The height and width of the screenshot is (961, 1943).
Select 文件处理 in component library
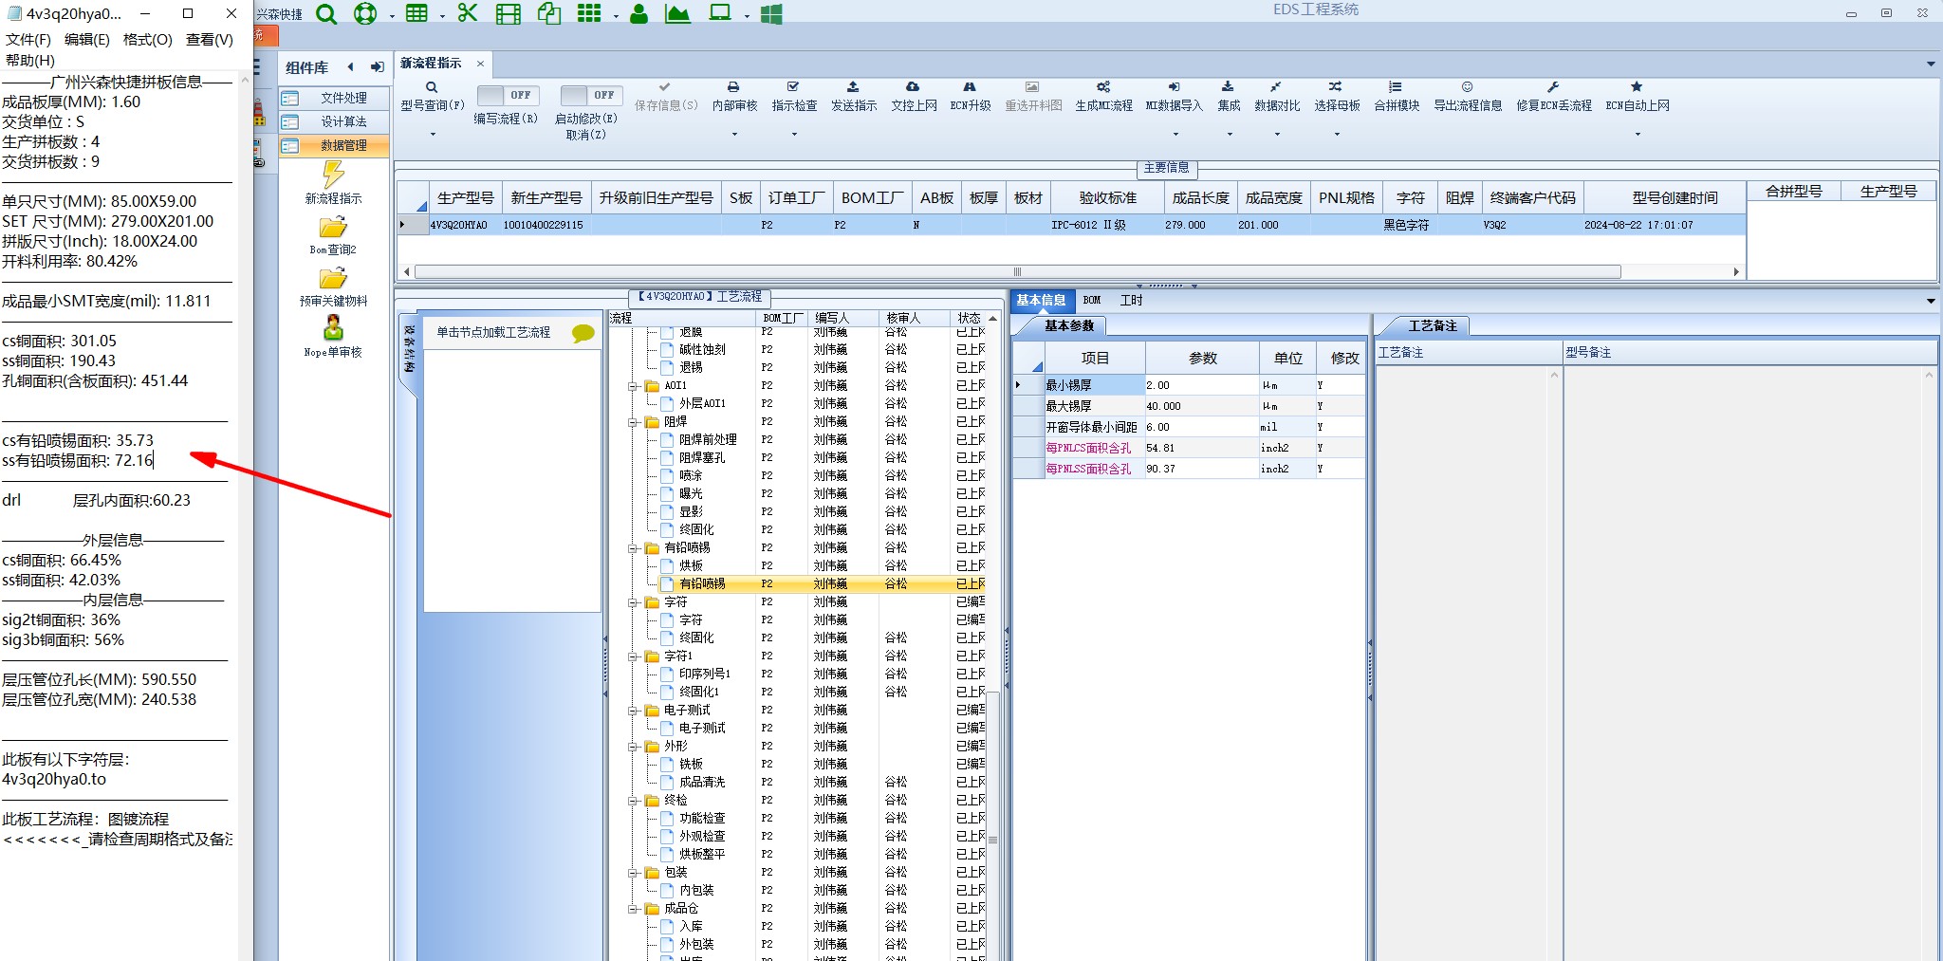(334, 98)
